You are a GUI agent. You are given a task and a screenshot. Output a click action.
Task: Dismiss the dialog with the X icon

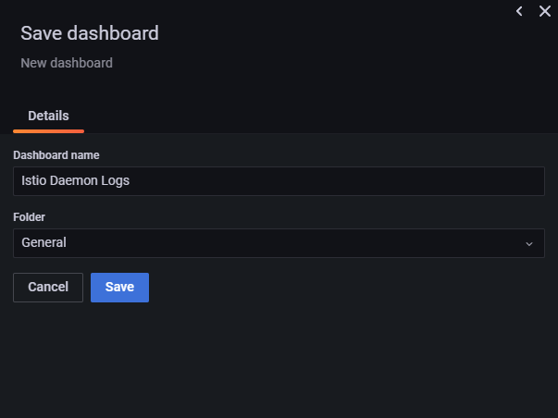[x=545, y=11]
